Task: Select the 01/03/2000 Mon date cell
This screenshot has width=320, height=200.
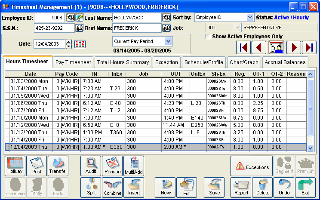Action: pyautogui.click(x=31, y=81)
